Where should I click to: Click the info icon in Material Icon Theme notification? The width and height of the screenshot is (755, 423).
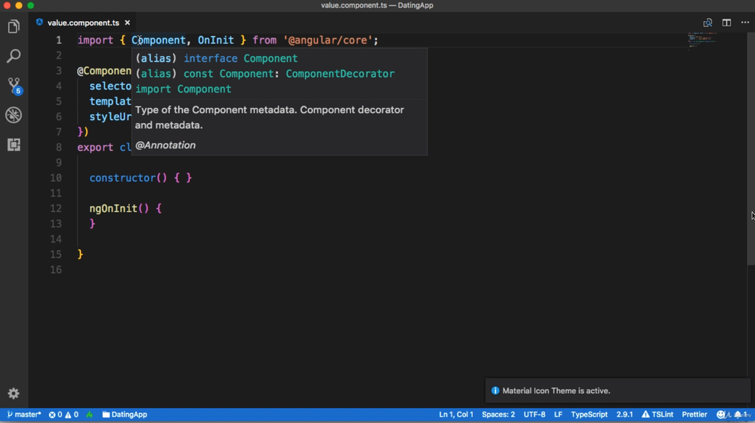495,391
